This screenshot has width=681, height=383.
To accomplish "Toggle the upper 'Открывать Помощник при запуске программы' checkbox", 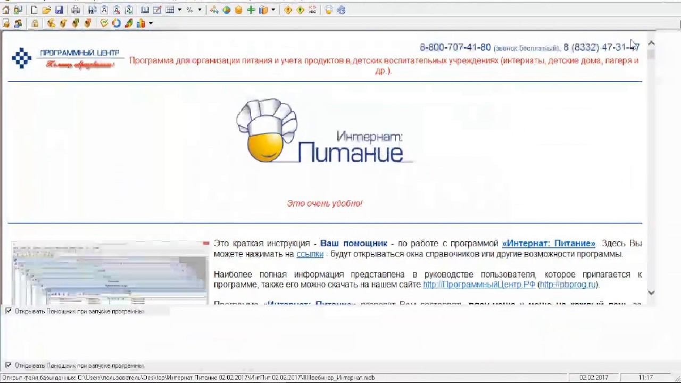I will [9, 311].
